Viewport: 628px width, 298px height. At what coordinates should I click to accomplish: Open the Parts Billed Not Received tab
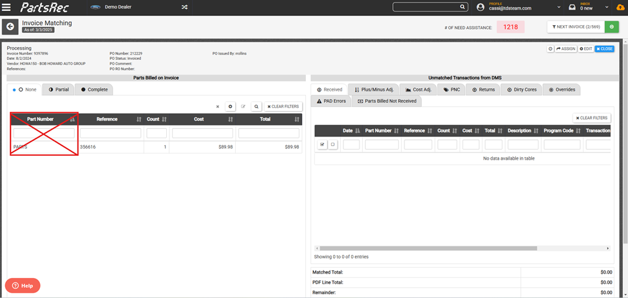[386, 101]
